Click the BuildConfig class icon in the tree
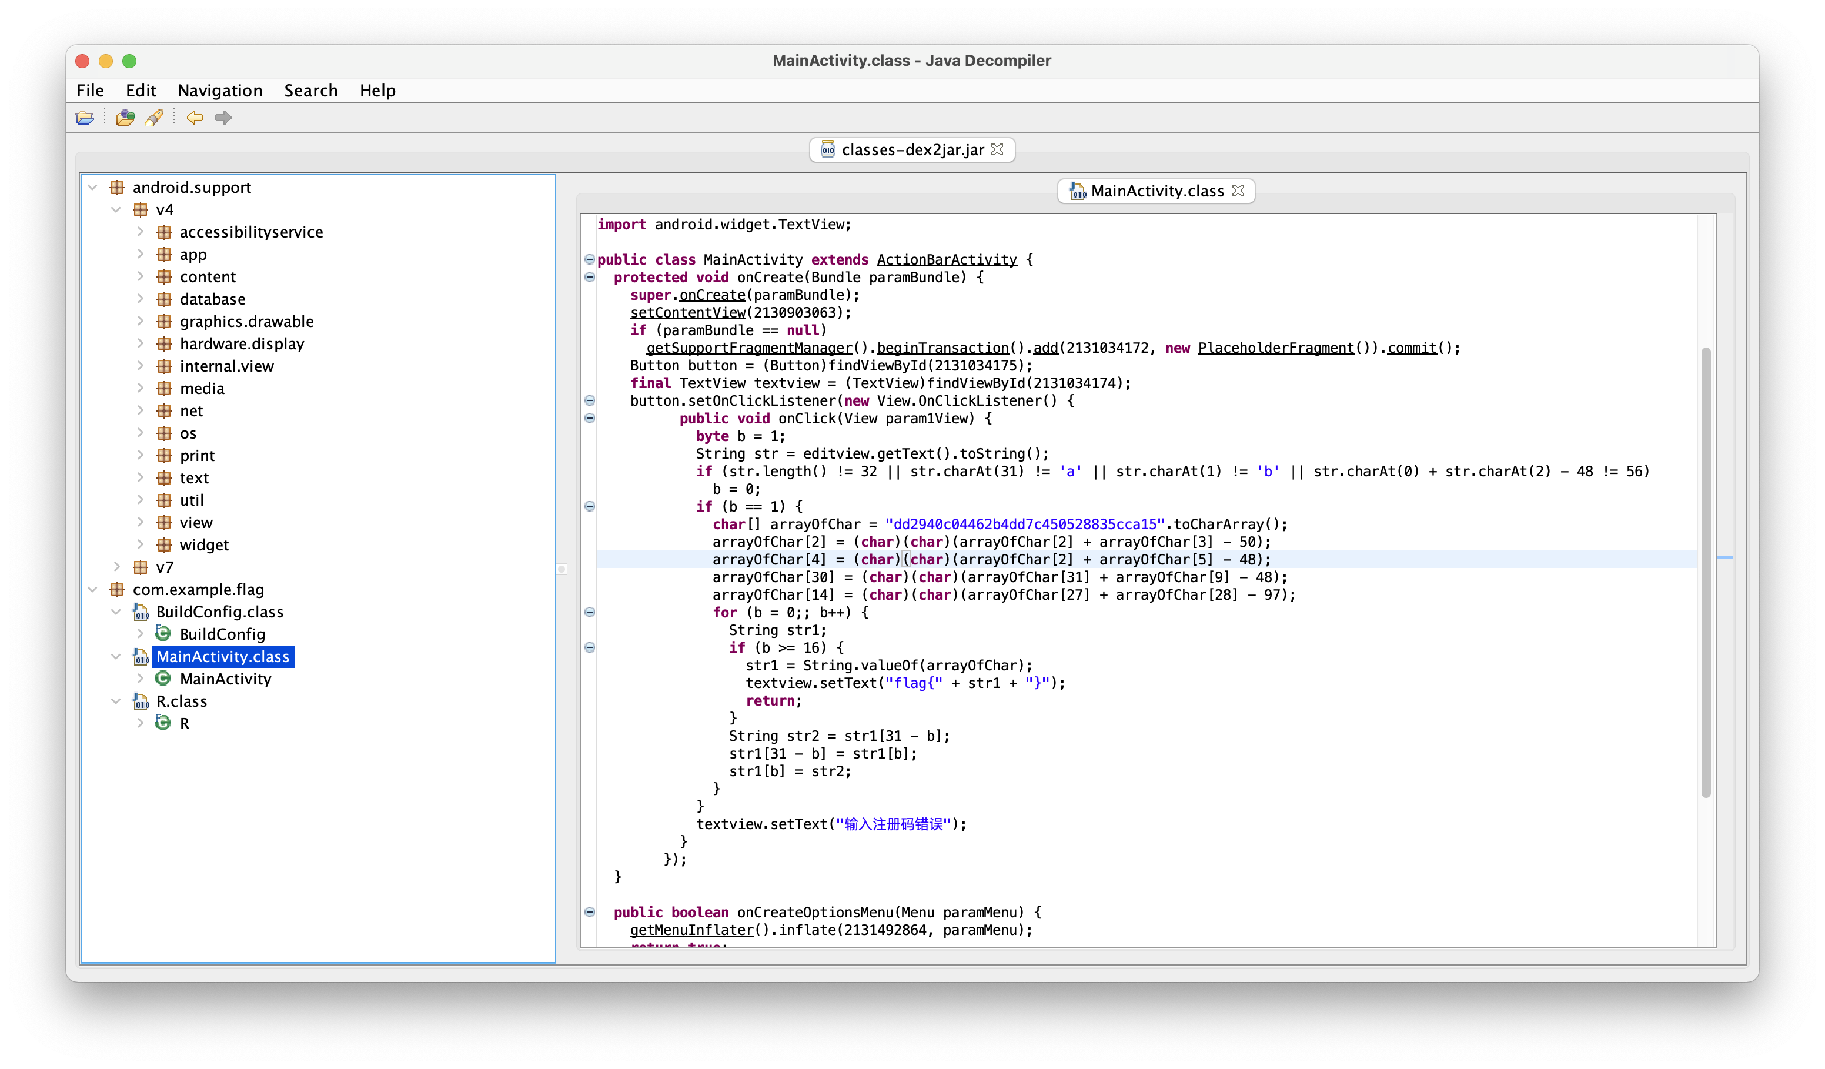The width and height of the screenshot is (1825, 1069). click(163, 634)
